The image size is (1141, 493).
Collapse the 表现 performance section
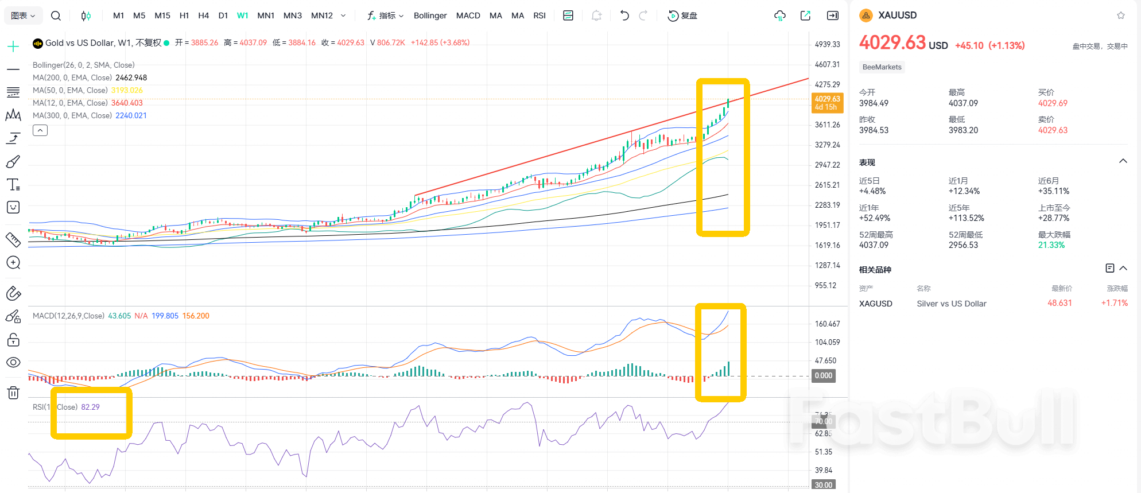[x=1123, y=161]
